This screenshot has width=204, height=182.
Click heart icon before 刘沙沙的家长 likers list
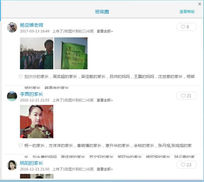point(20,76)
